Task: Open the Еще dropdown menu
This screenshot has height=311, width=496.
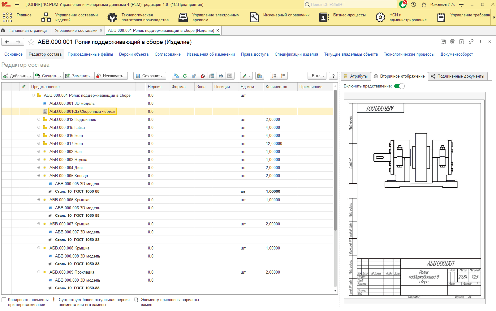Action: pyautogui.click(x=317, y=76)
